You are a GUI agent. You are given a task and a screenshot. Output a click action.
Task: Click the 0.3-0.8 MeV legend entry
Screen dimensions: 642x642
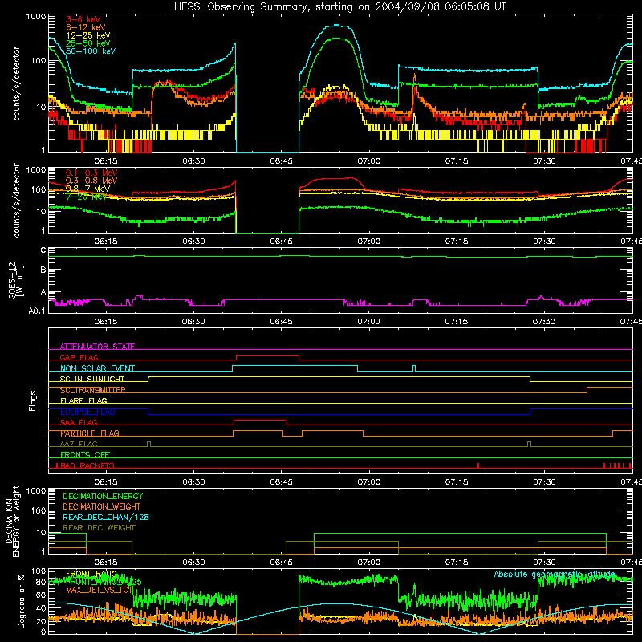(x=91, y=181)
